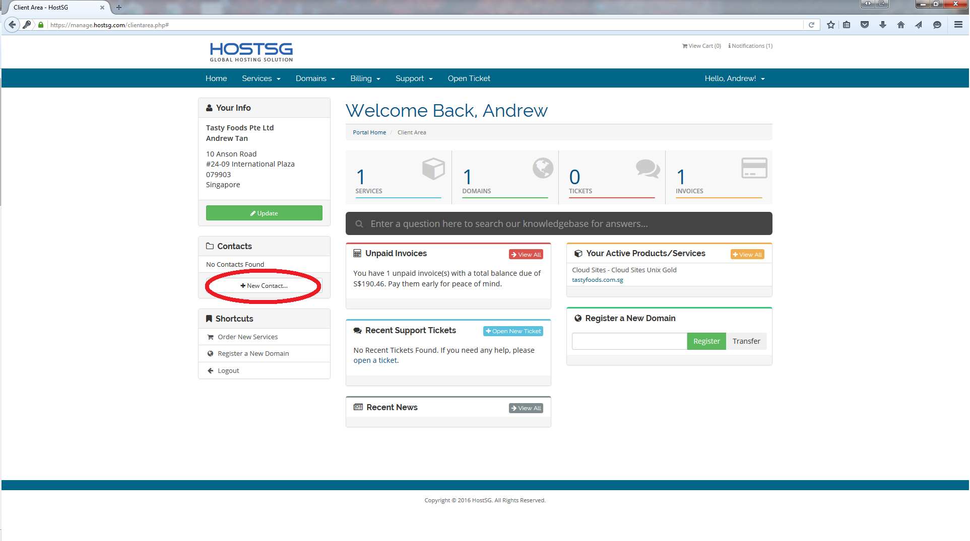Go to Home in the navigation bar
970x541 pixels.
pyautogui.click(x=216, y=79)
